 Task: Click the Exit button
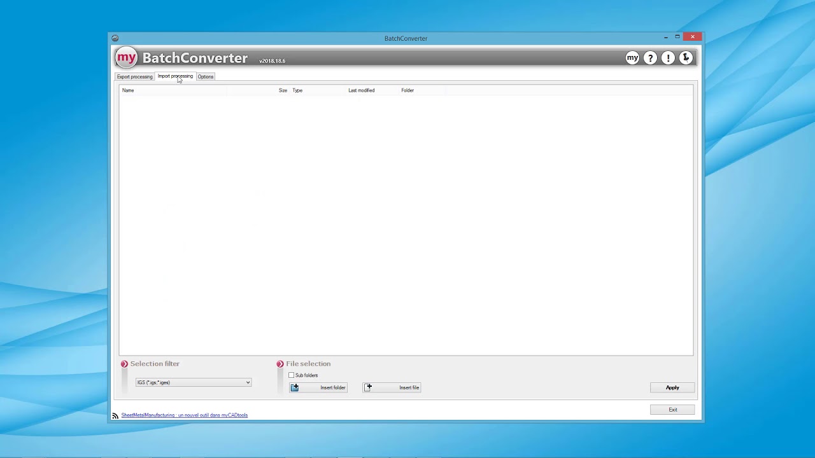click(x=672, y=410)
